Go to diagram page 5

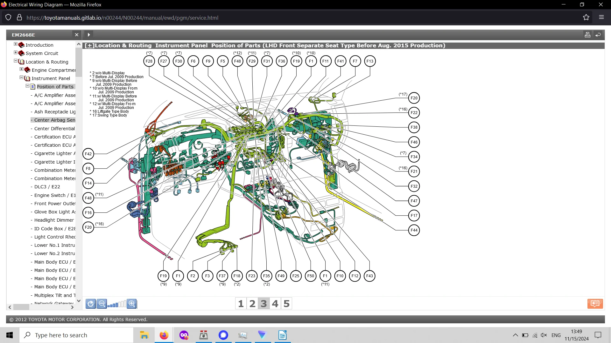[x=287, y=304]
